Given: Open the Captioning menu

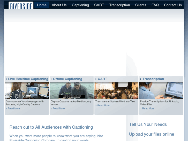Looking at the screenshot, I should [x=80, y=5].
